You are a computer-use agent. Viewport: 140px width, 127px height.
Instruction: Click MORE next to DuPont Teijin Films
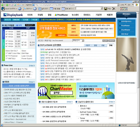111,112
